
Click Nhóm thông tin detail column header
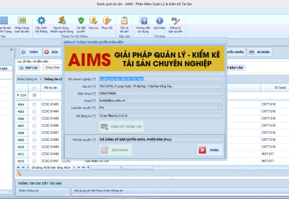click(42, 191)
